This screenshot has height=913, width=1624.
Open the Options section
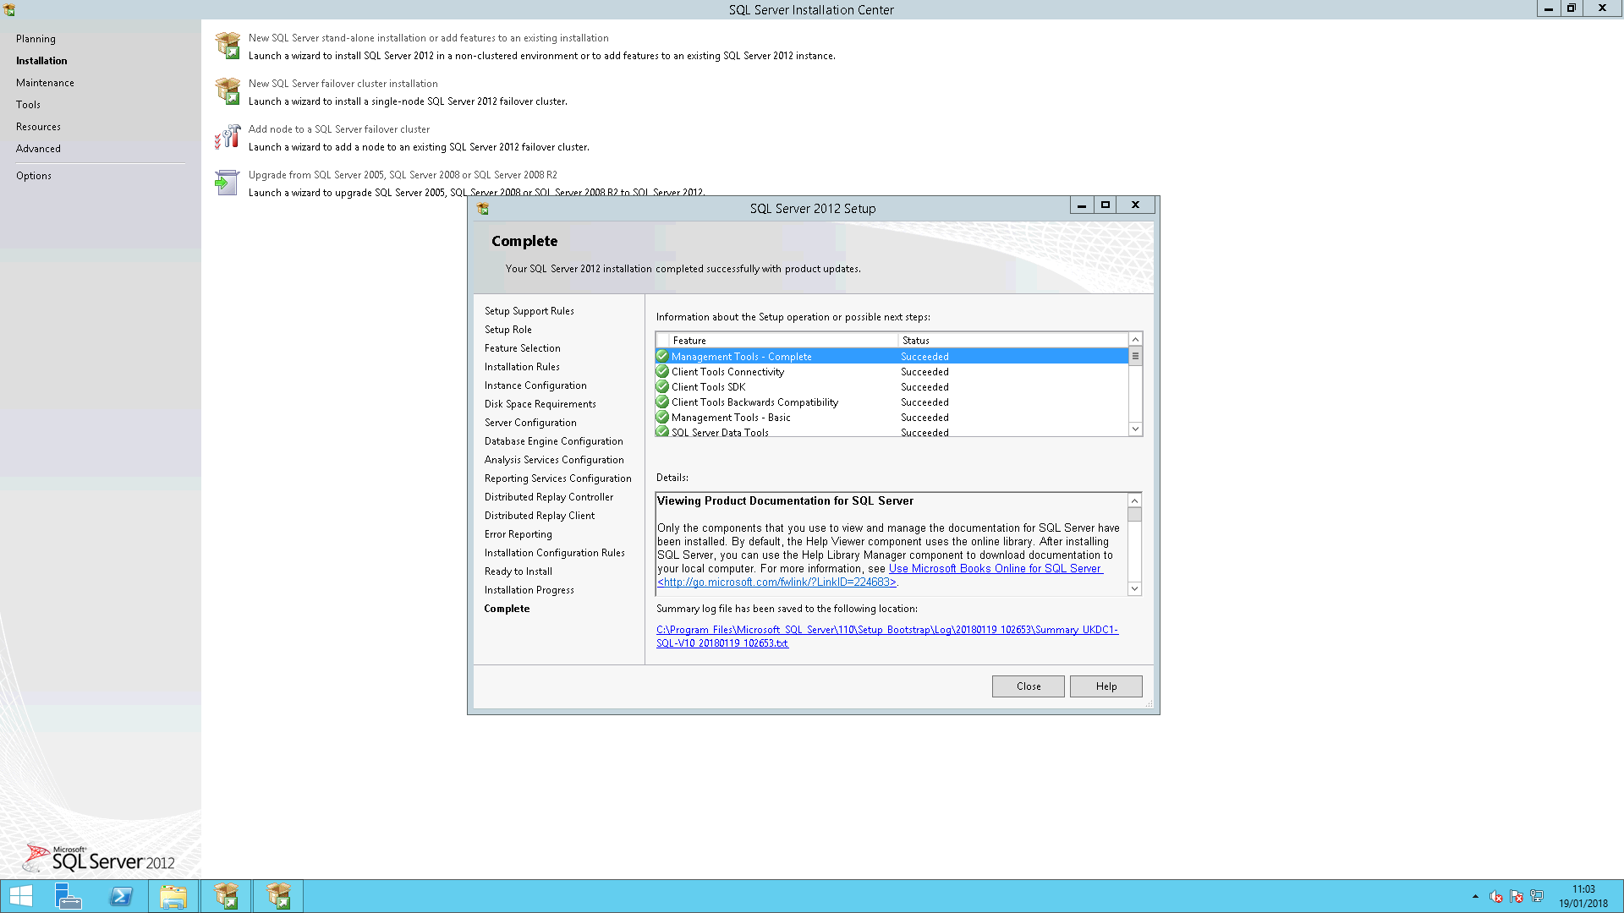tap(34, 176)
